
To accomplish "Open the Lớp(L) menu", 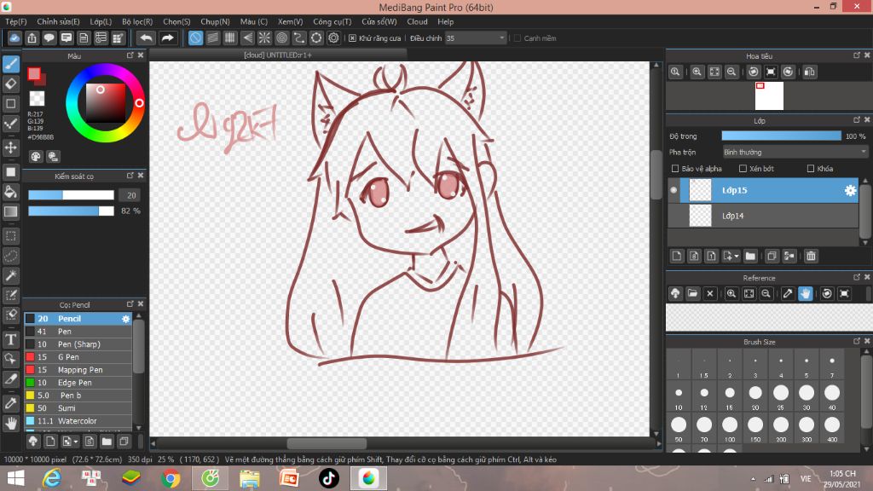I will tap(101, 21).
